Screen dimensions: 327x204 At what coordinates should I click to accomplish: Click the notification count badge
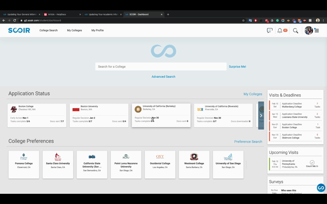coord(285,30)
